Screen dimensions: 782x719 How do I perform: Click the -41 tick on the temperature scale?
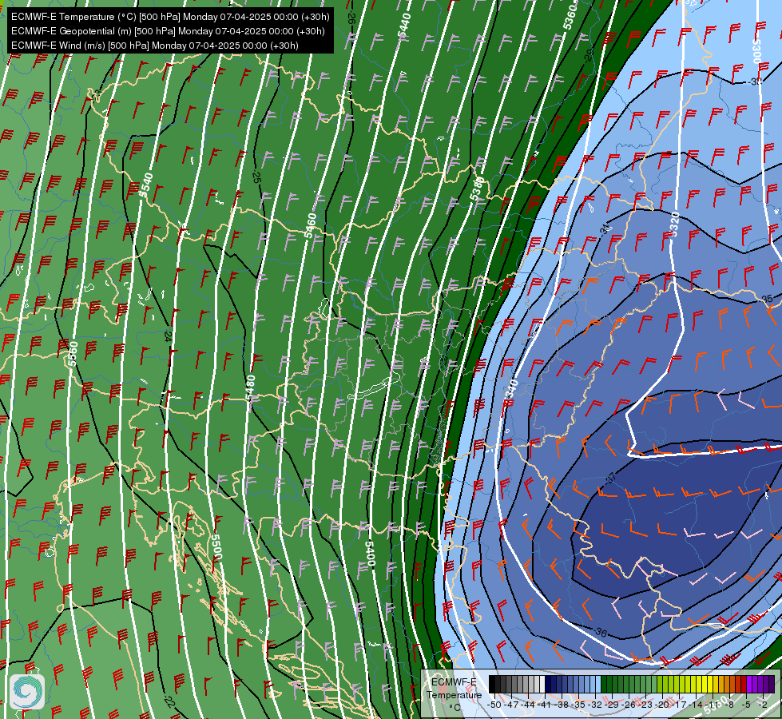point(544,705)
